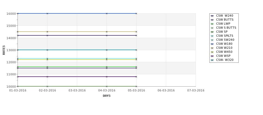Click the 10800 line point at 02-03-2016
This screenshot has width=263, height=115.
click(x=47, y=77)
